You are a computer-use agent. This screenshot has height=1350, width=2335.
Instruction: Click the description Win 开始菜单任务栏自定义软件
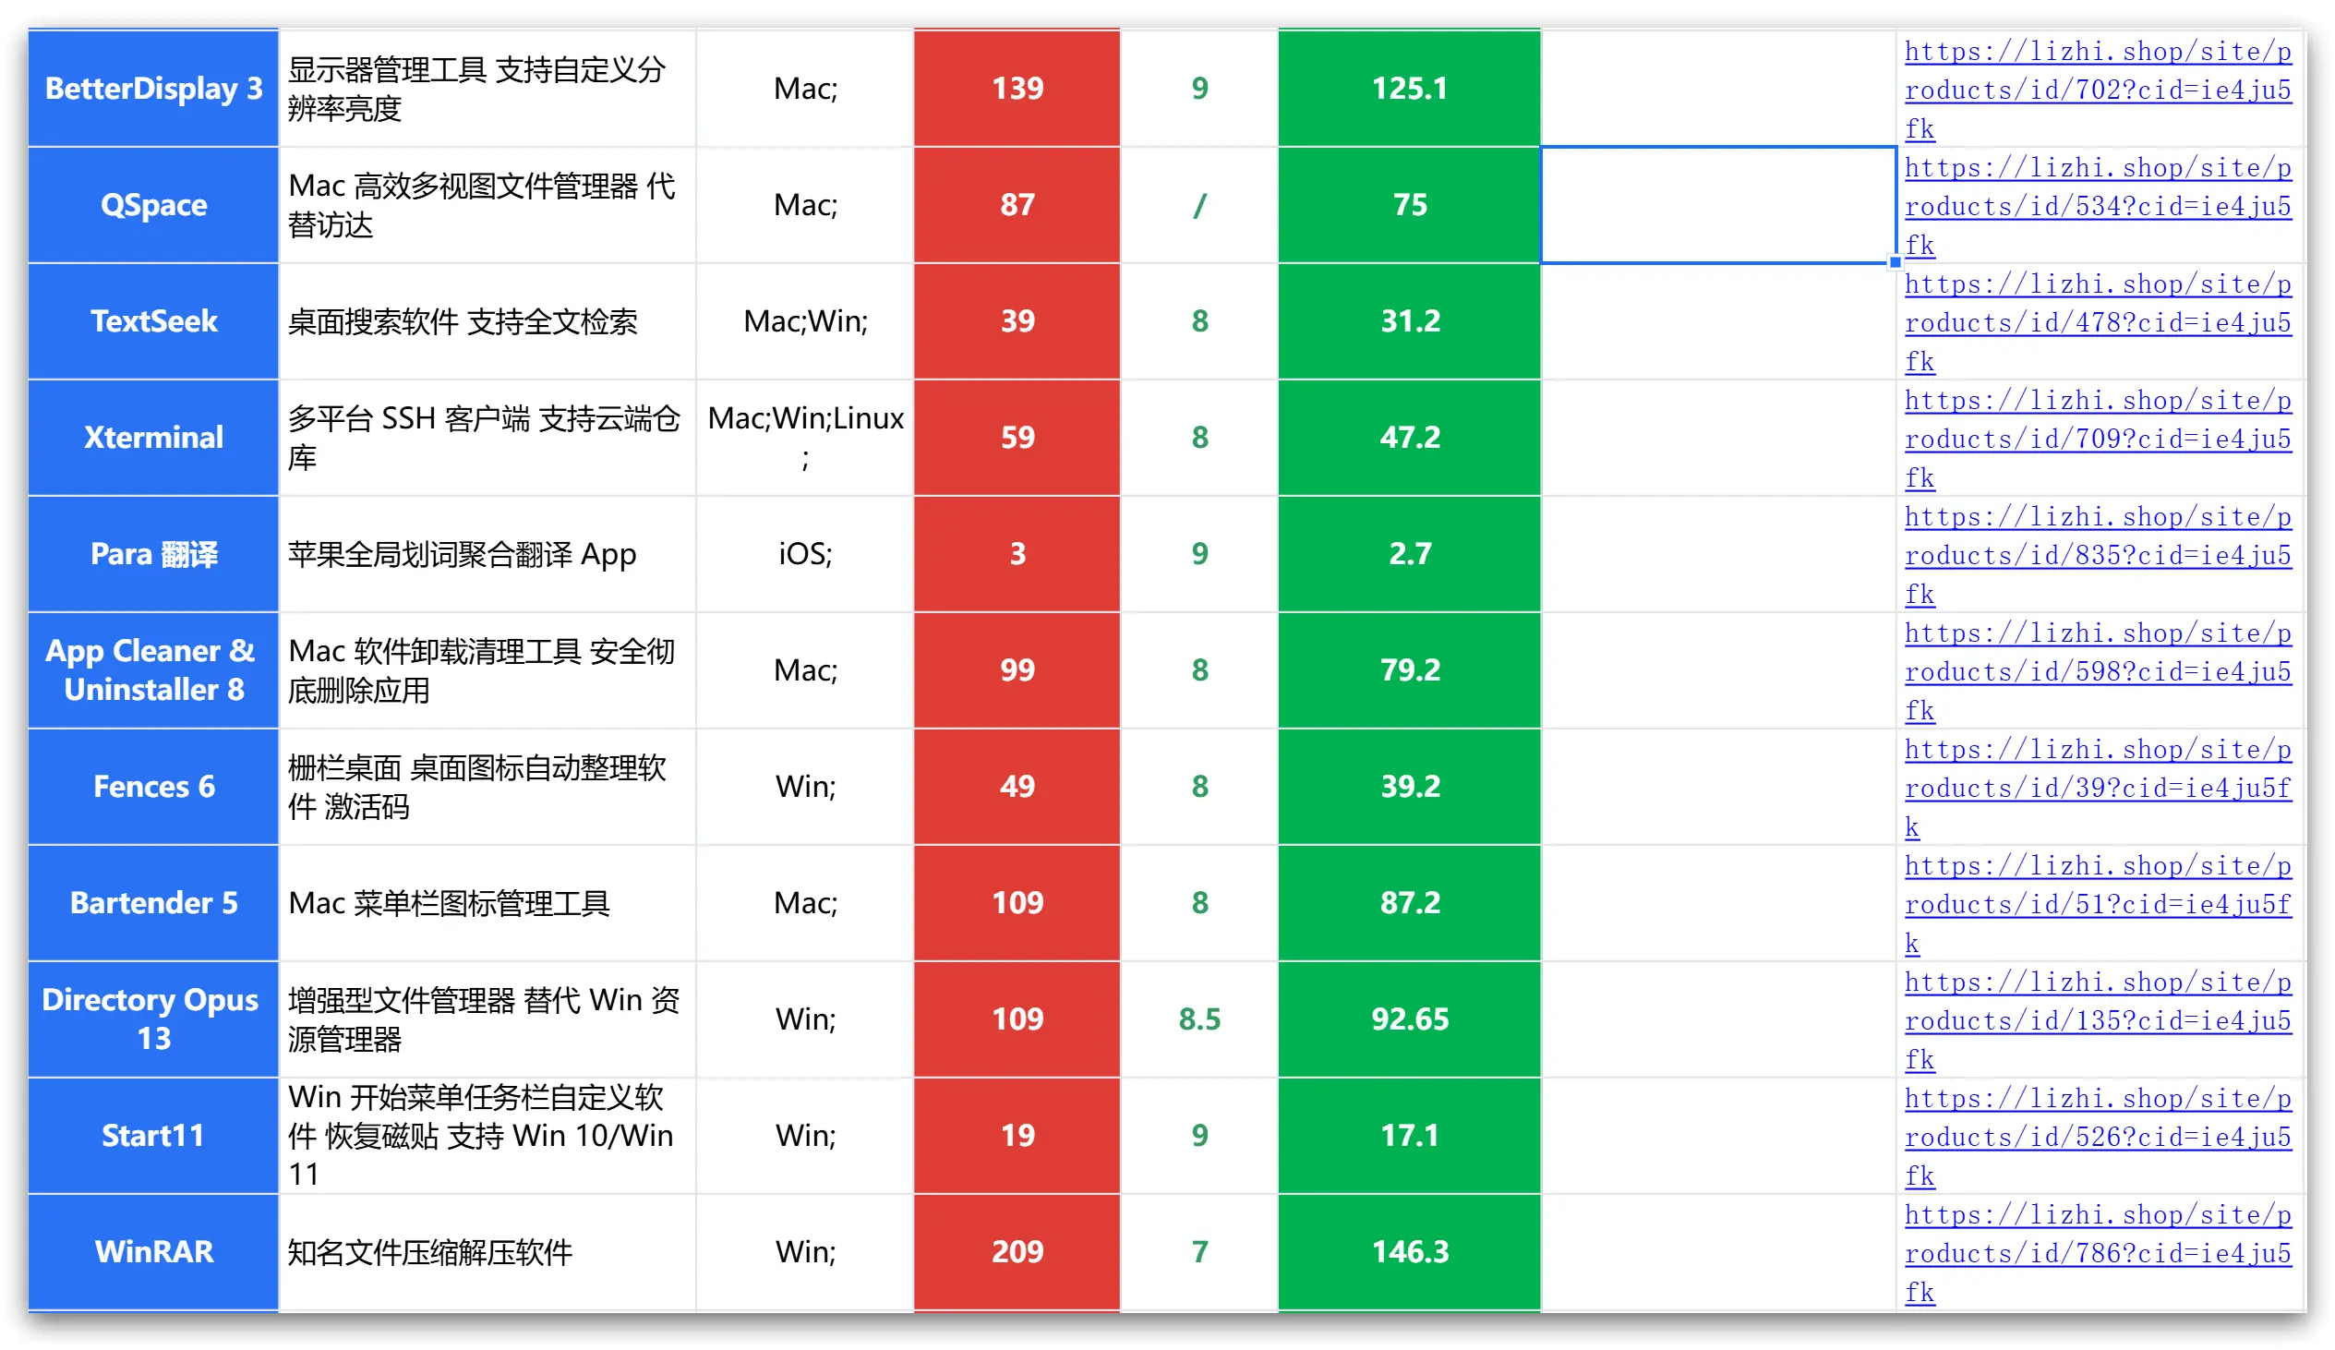pyautogui.click(x=487, y=1135)
